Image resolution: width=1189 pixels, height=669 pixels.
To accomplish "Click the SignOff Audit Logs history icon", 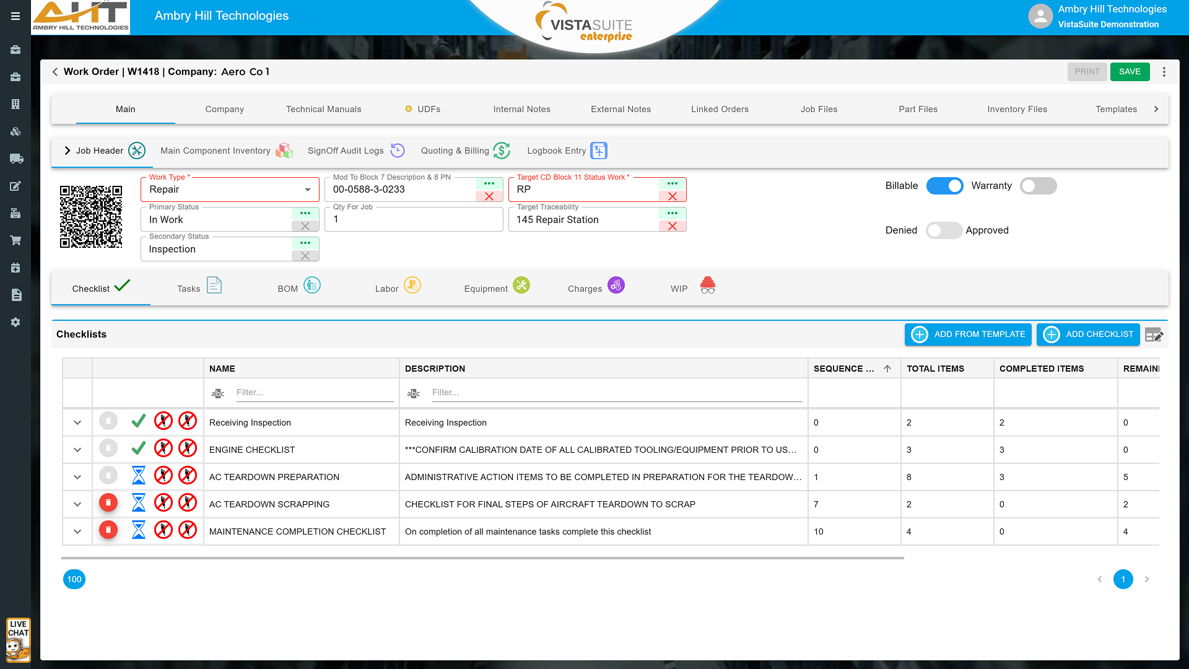I will coord(398,151).
